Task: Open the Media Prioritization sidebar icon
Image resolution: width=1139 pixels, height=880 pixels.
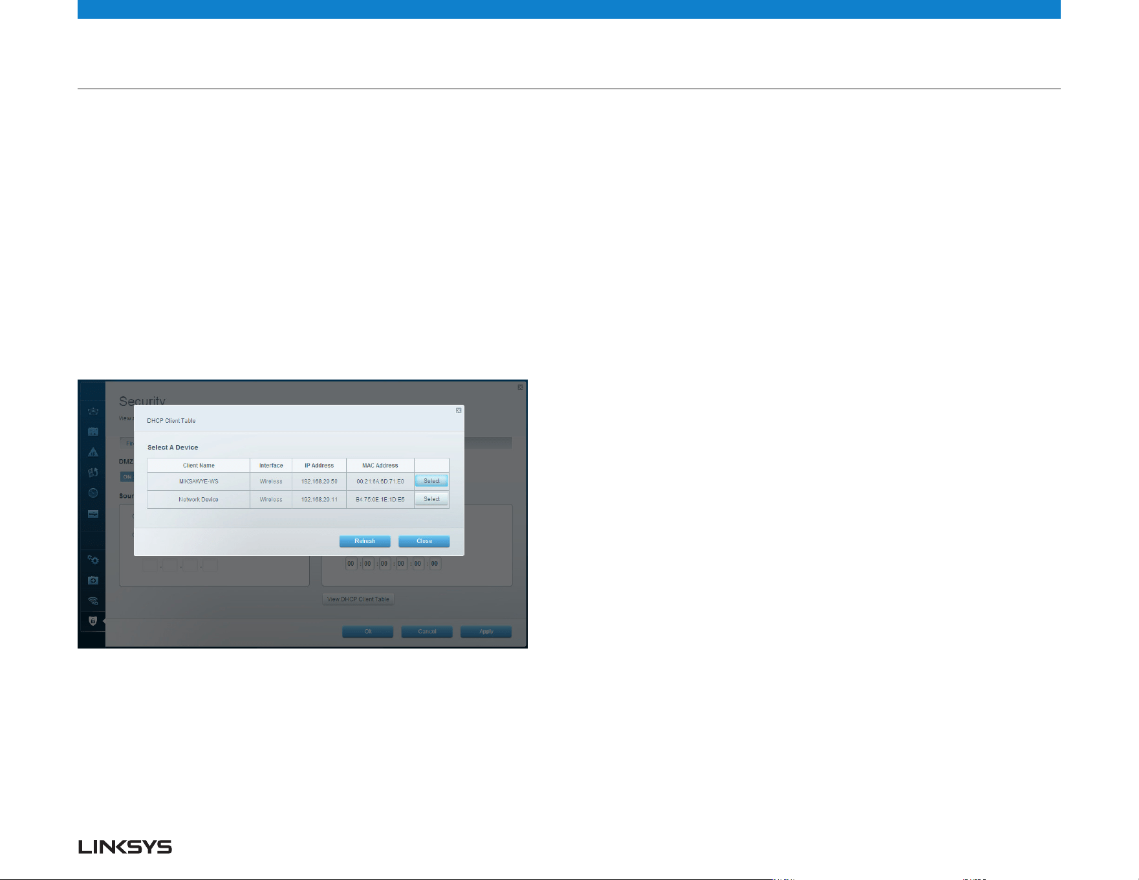Action: coord(93,473)
